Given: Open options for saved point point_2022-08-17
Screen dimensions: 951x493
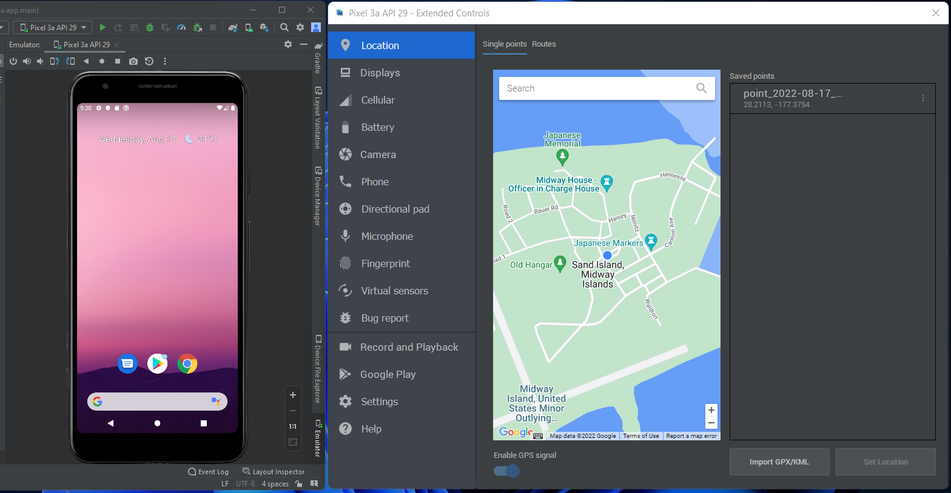Looking at the screenshot, I should (x=923, y=98).
